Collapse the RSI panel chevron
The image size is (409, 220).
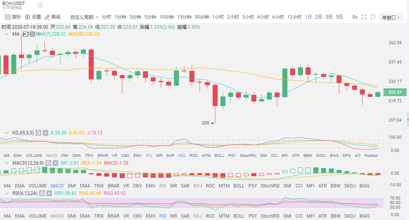[7, 193]
